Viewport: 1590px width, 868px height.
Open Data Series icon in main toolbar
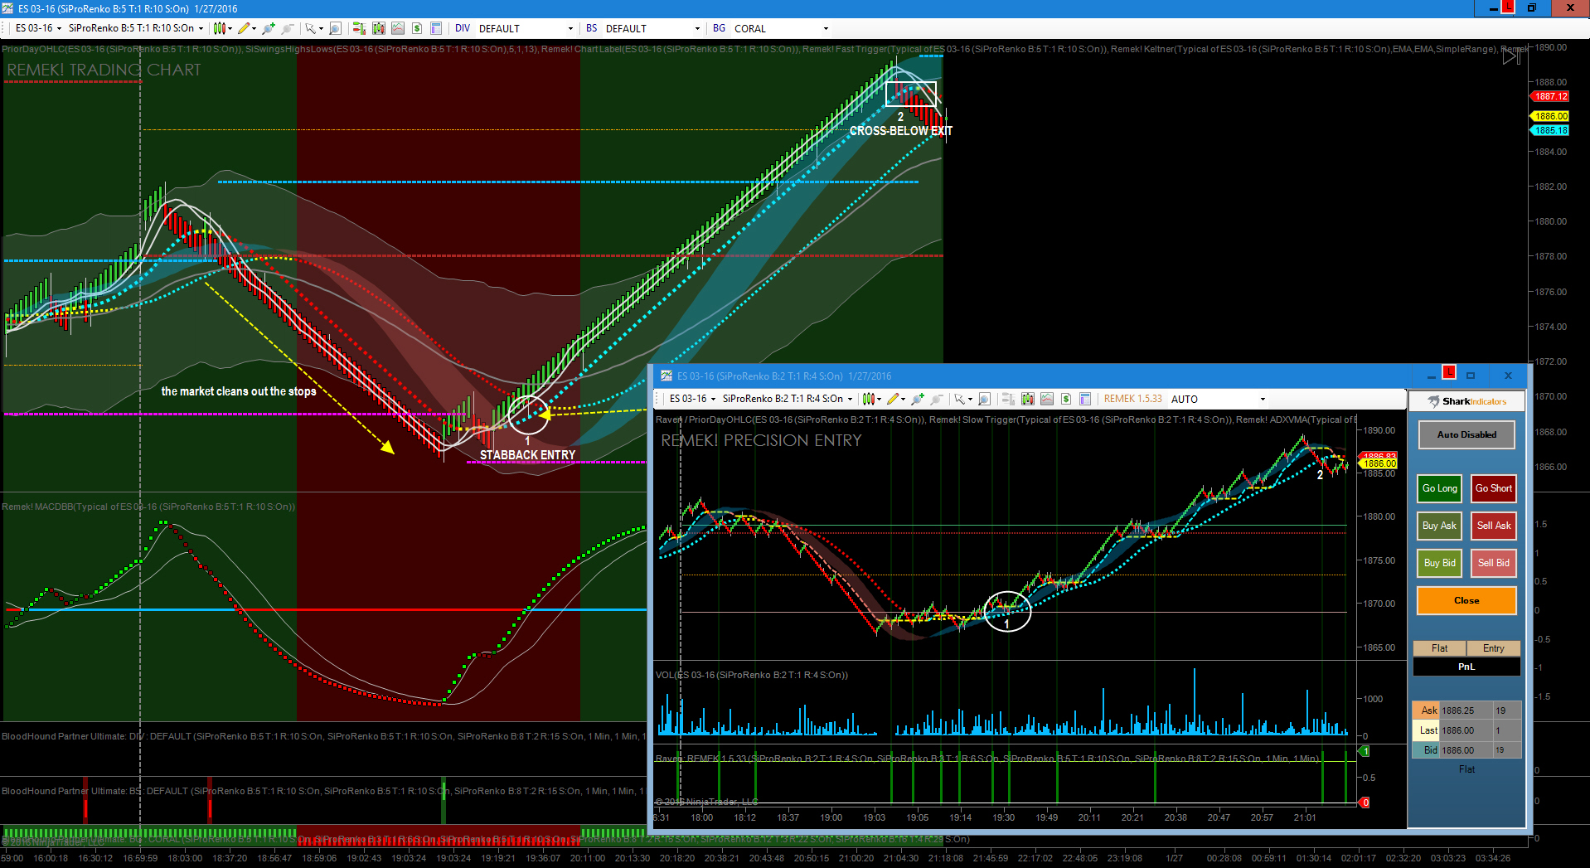379,28
